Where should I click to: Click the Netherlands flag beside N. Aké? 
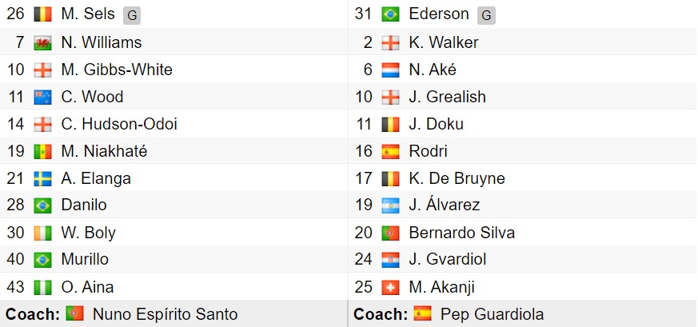[x=390, y=70]
